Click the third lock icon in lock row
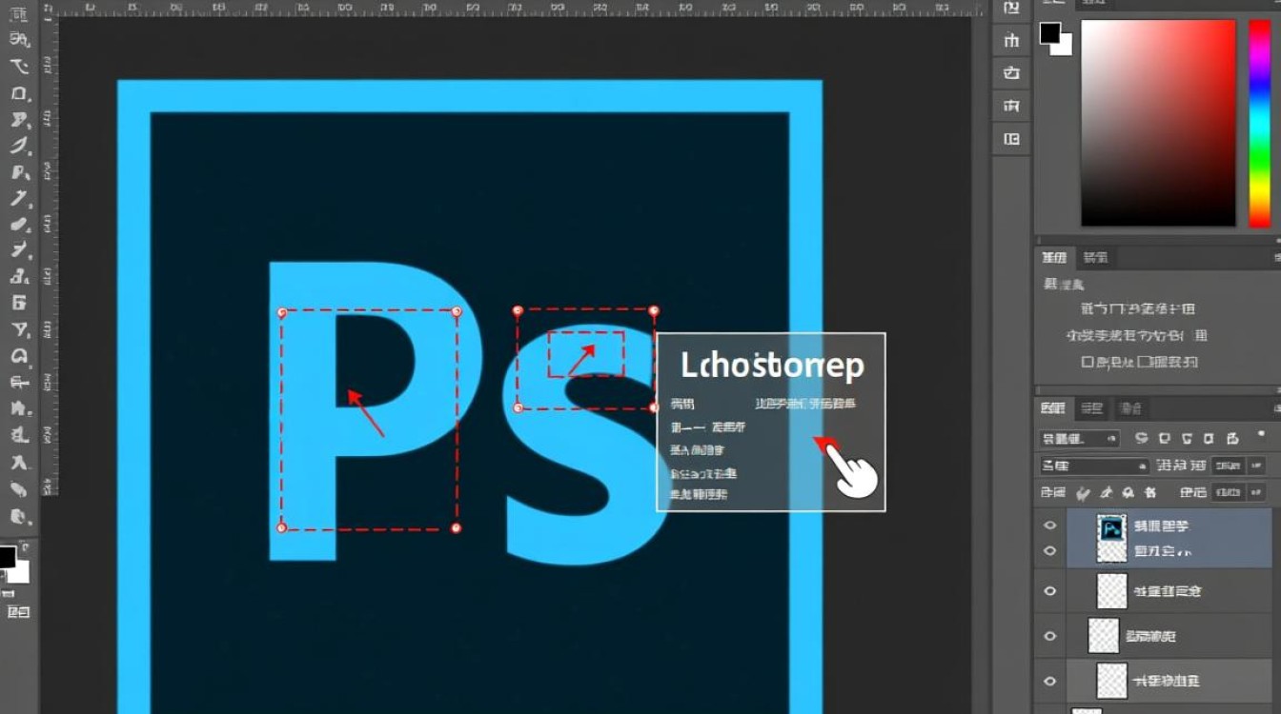Screen dimensions: 1281x714 coord(1128,493)
